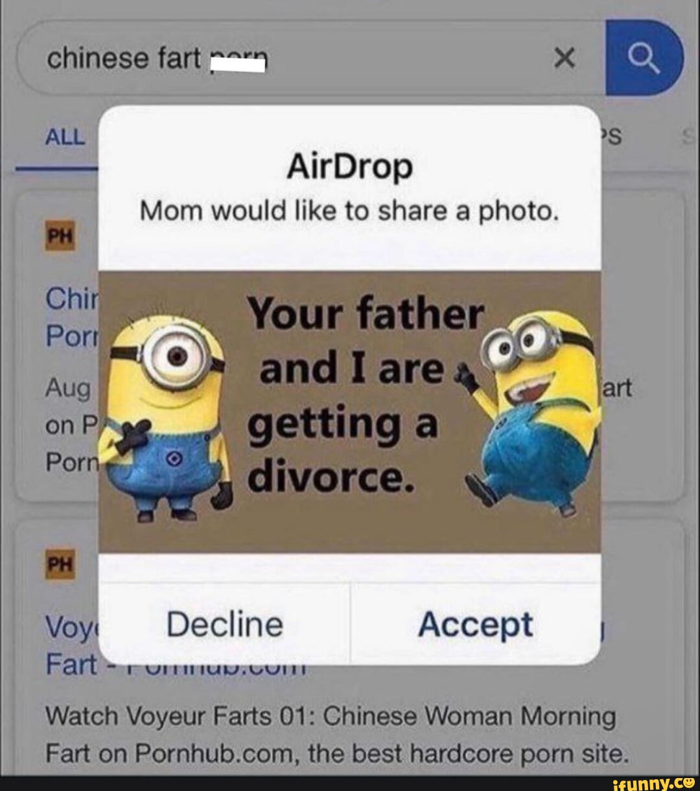
Task: Select the ALL results tab
Action: click(65, 137)
